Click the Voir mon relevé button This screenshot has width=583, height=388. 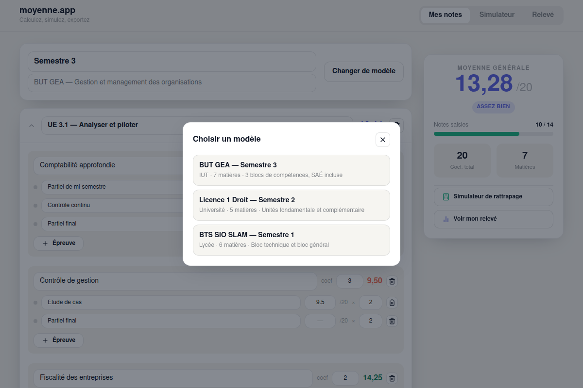[494, 219]
